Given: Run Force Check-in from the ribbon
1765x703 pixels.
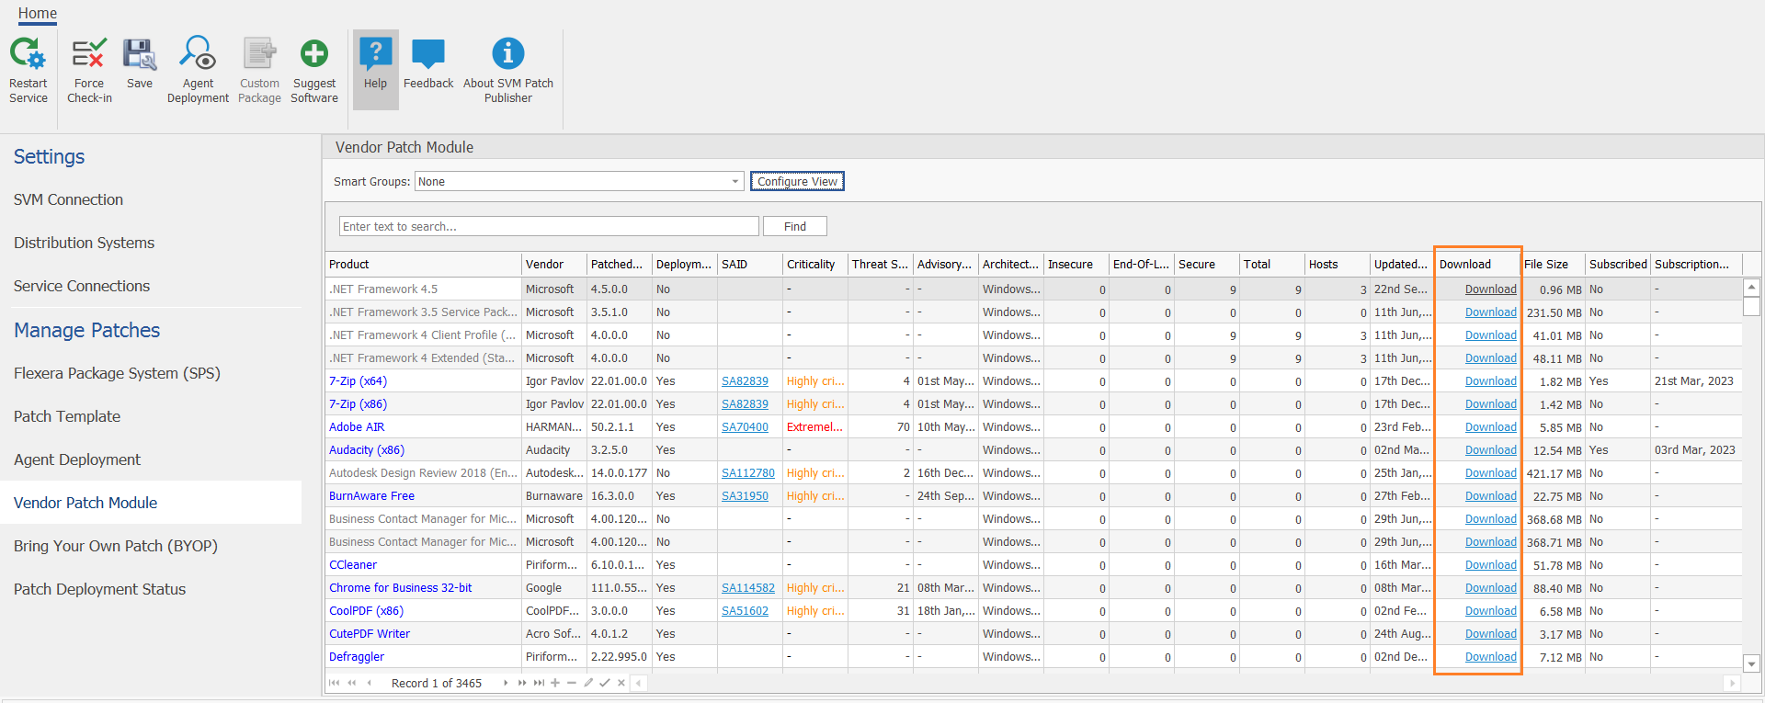Looking at the screenshot, I should click(89, 71).
